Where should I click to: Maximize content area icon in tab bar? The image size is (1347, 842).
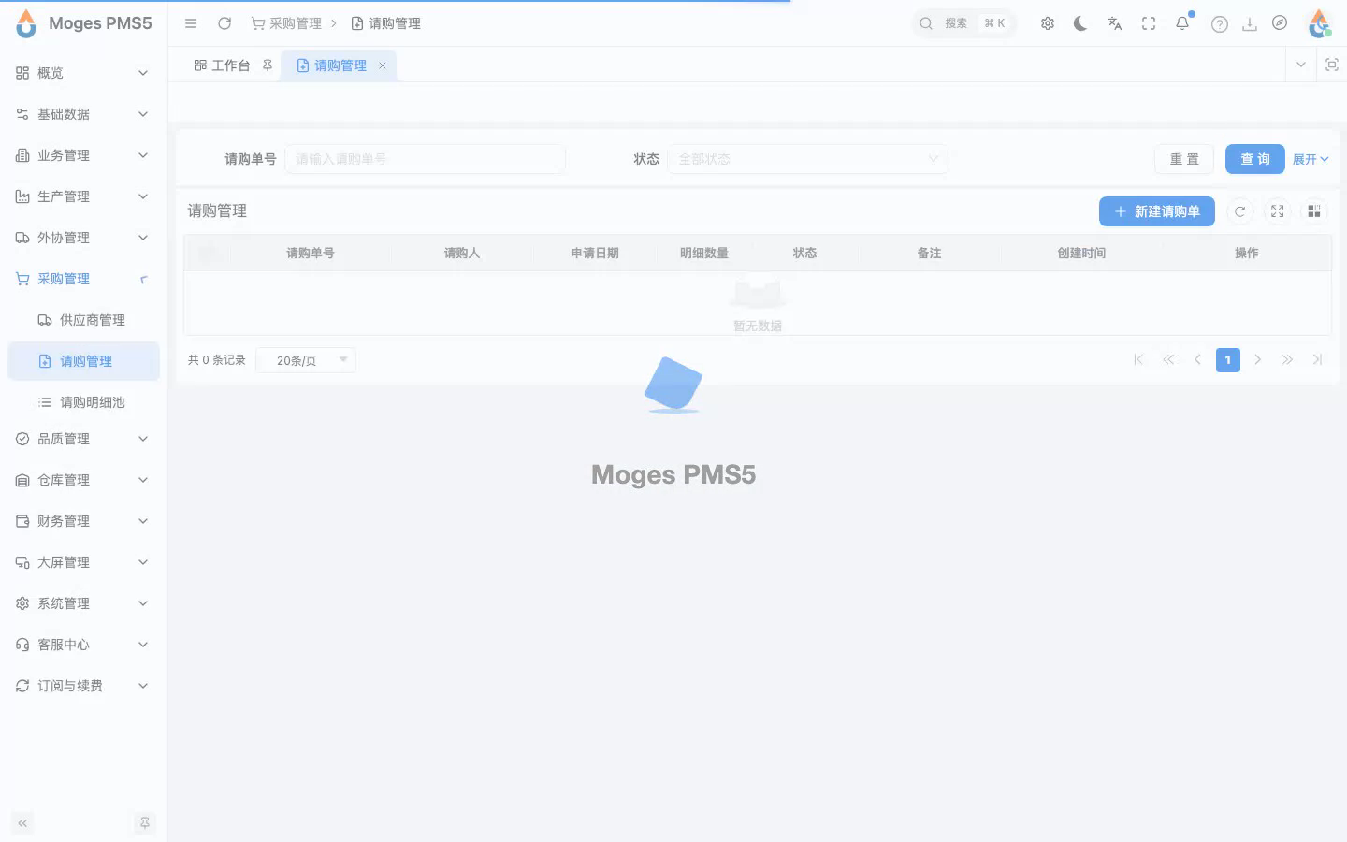point(1332,65)
